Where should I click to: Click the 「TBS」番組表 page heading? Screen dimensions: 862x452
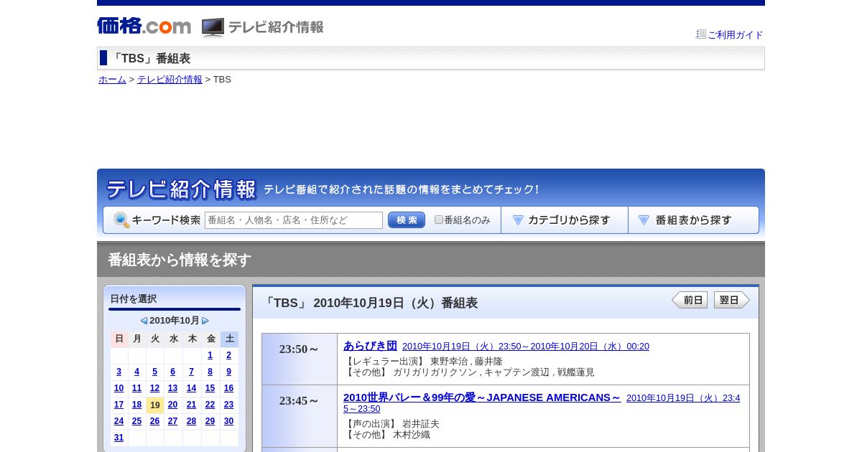click(x=150, y=59)
